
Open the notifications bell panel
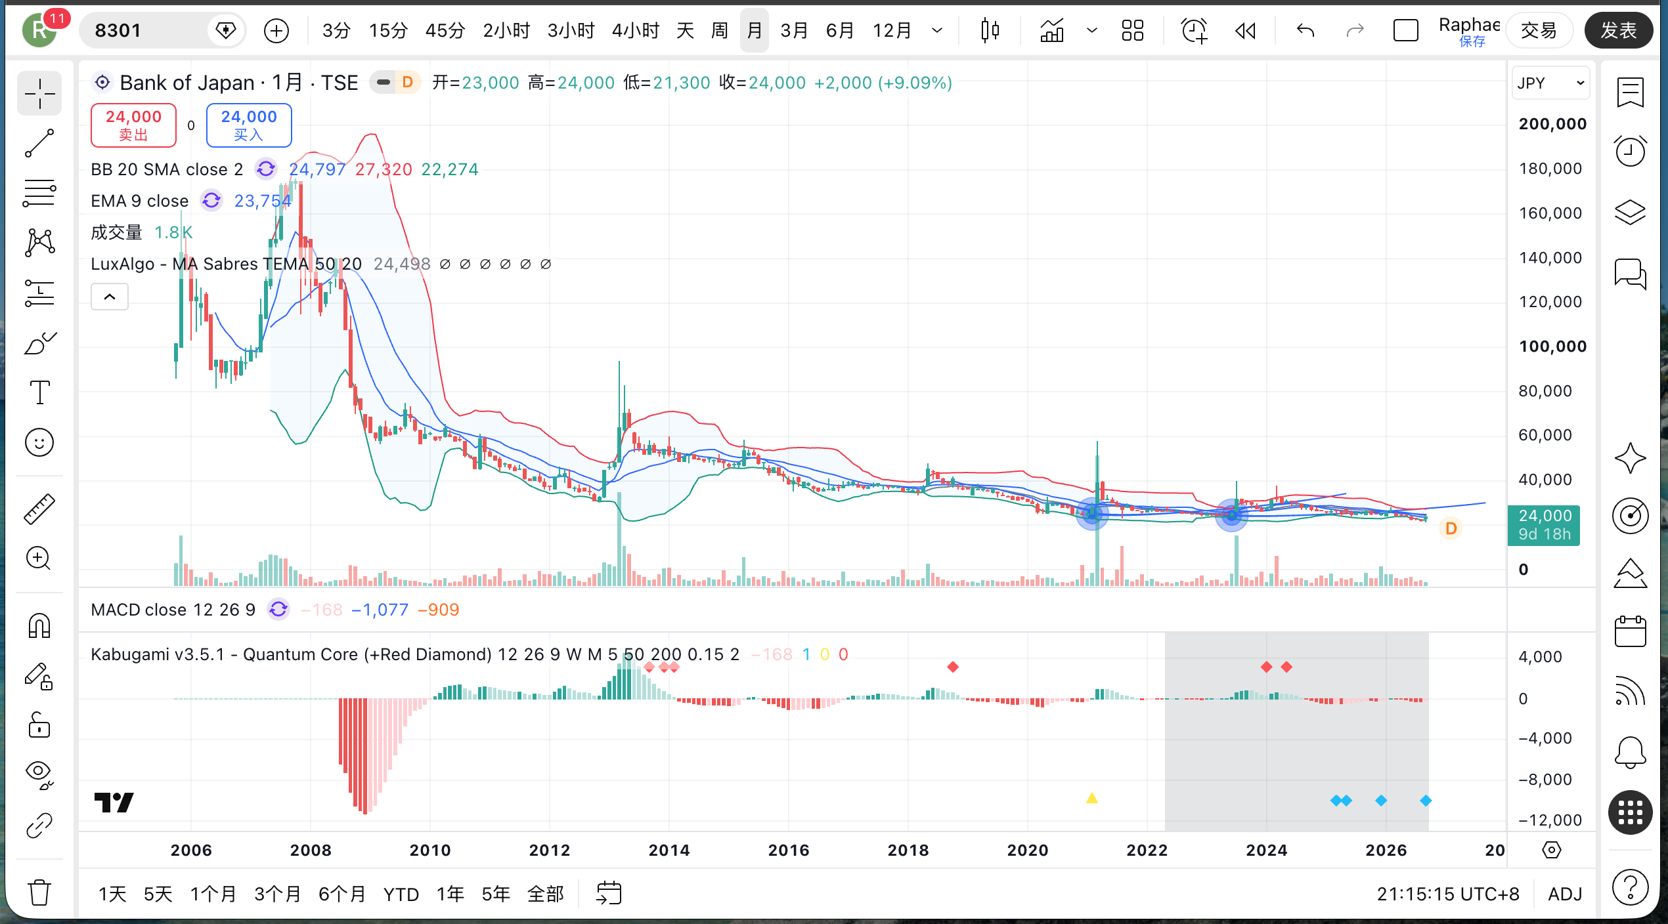[1630, 751]
